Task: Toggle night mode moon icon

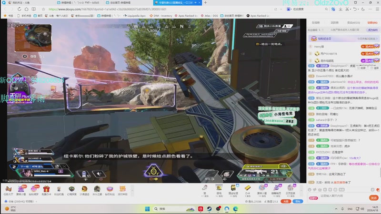Action: (363, 9)
